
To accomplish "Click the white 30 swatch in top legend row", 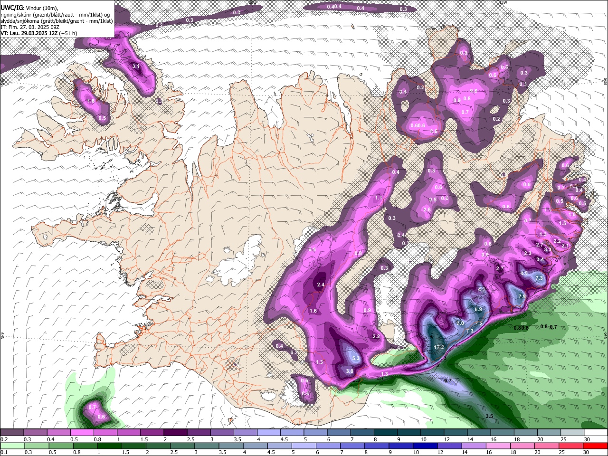I will 595,433.
